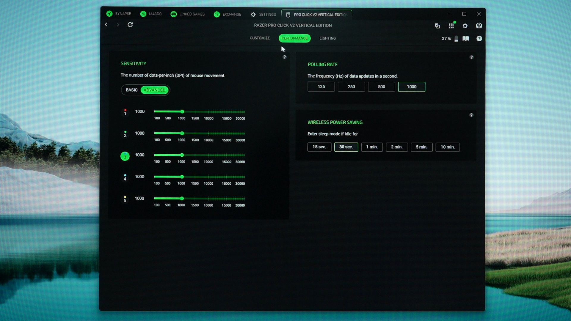Click the mouse device icon in tab

pos(288,15)
